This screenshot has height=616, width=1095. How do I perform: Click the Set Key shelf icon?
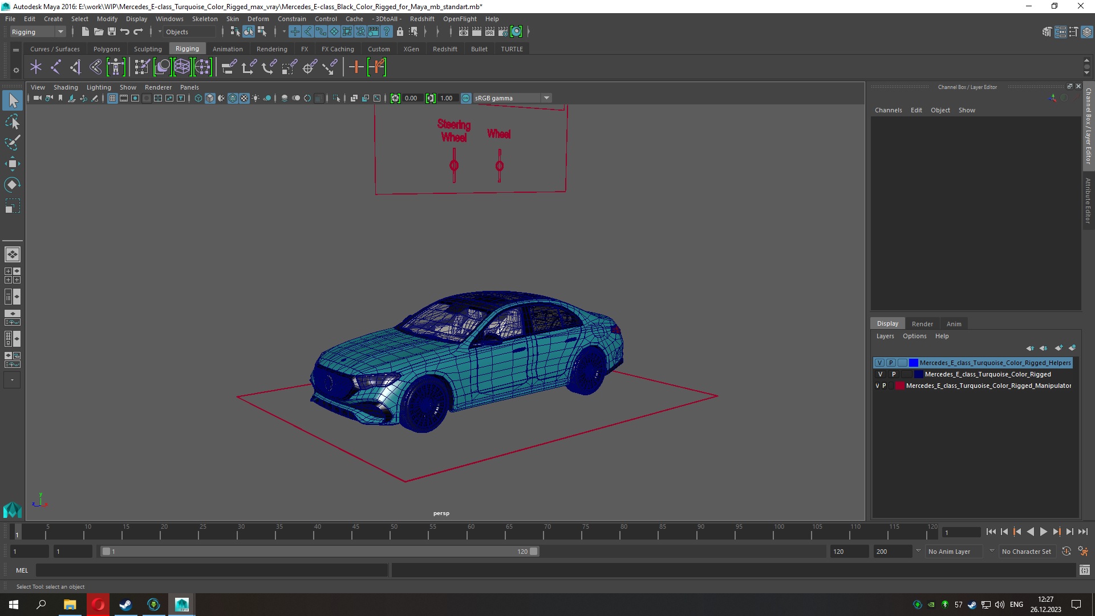(356, 67)
